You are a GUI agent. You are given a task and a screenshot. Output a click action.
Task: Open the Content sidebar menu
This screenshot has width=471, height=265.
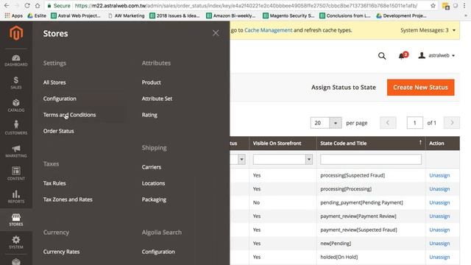(x=16, y=174)
